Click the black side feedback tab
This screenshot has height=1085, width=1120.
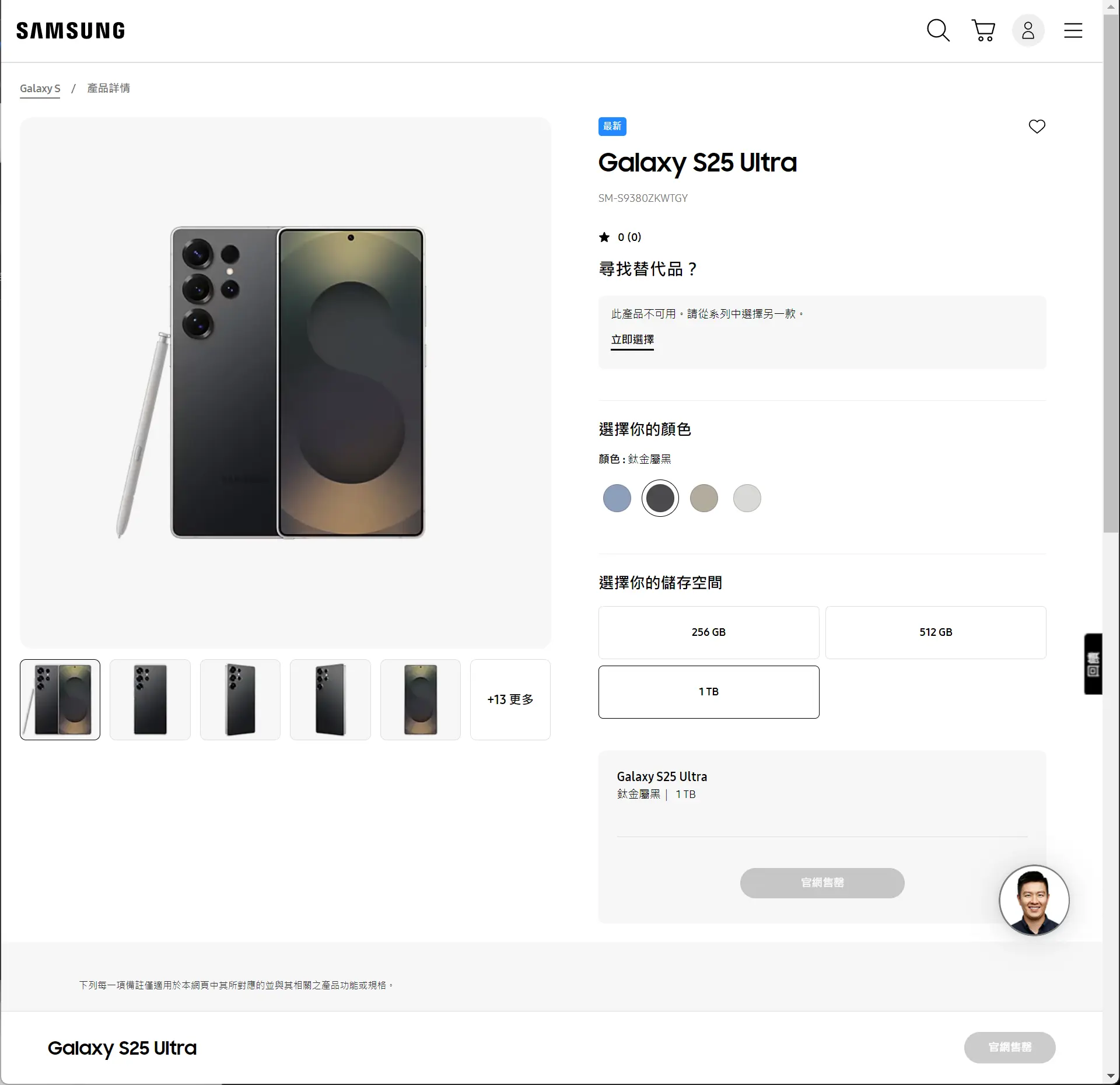pyautogui.click(x=1093, y=664)
